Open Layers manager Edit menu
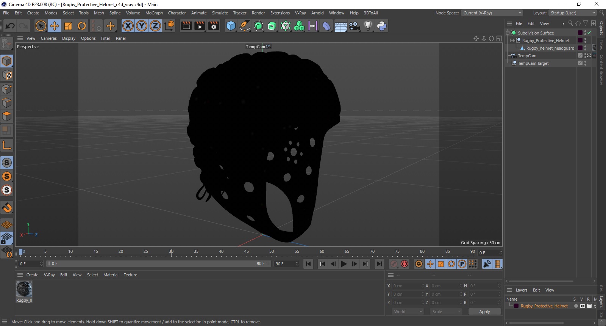Image resolution: width=606 pixels, height=326 pixels. (536, 290)
